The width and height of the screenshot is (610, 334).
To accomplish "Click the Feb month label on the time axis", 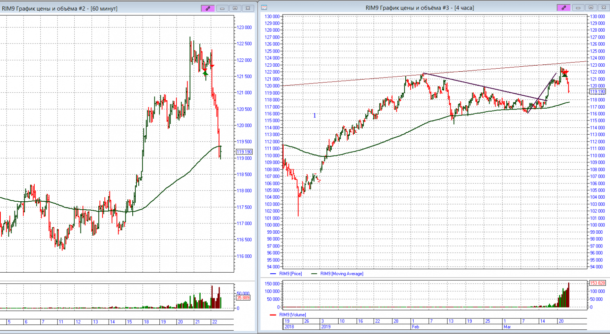I will pos(415,327).
